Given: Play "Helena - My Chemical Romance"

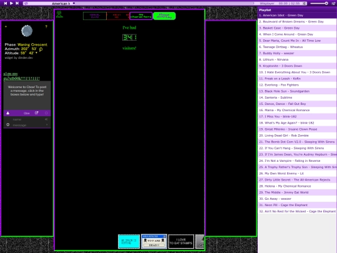Looking at the screenshot, I should click(x=297, y=186).
